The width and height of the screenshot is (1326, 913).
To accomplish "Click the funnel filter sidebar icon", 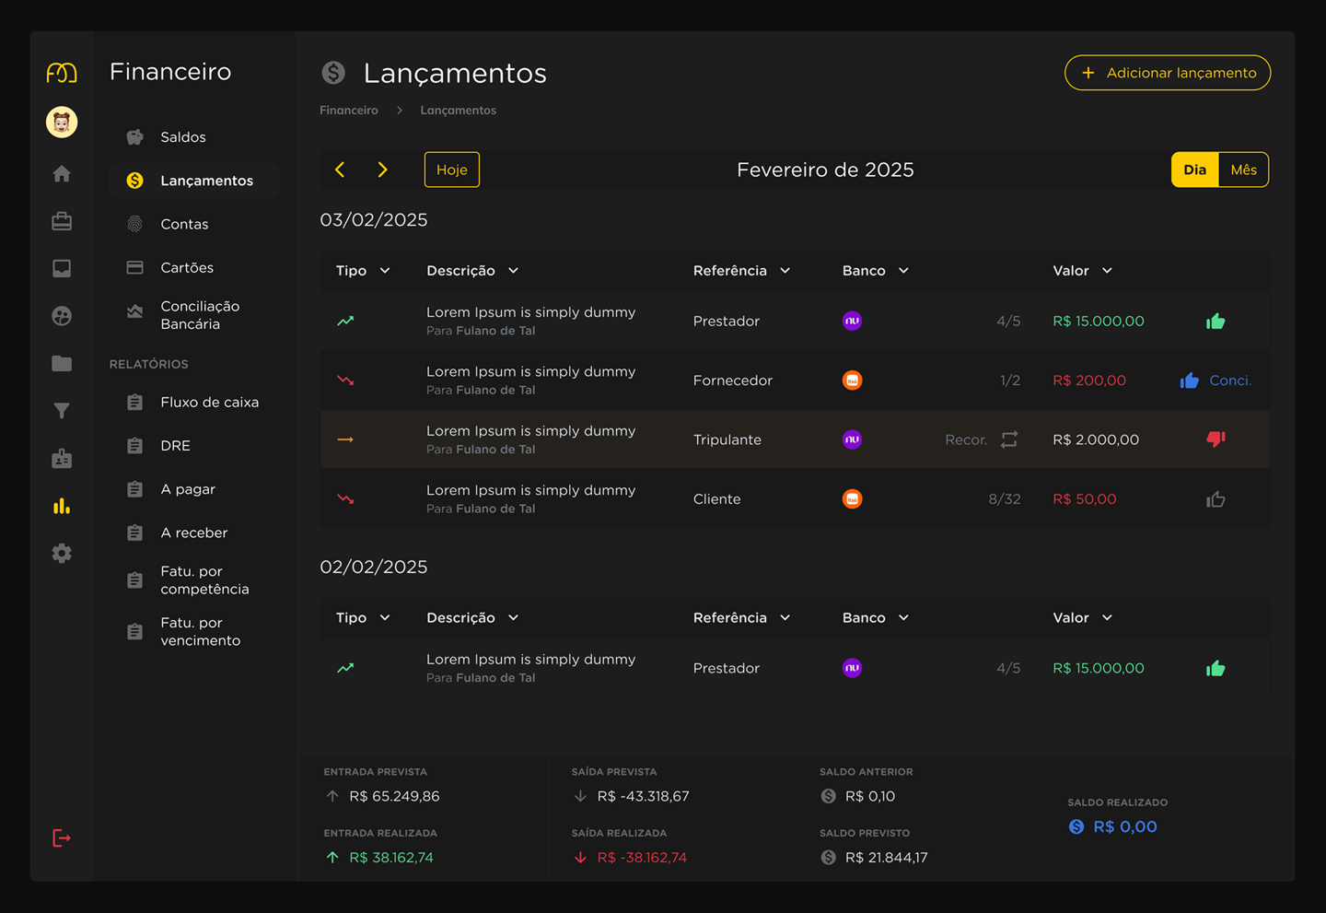I will pos(62,411).
